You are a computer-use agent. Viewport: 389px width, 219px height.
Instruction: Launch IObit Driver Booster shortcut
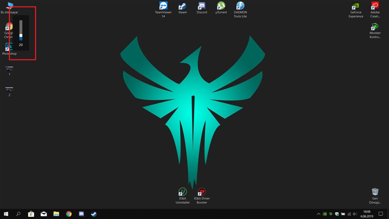coord(202,192)
